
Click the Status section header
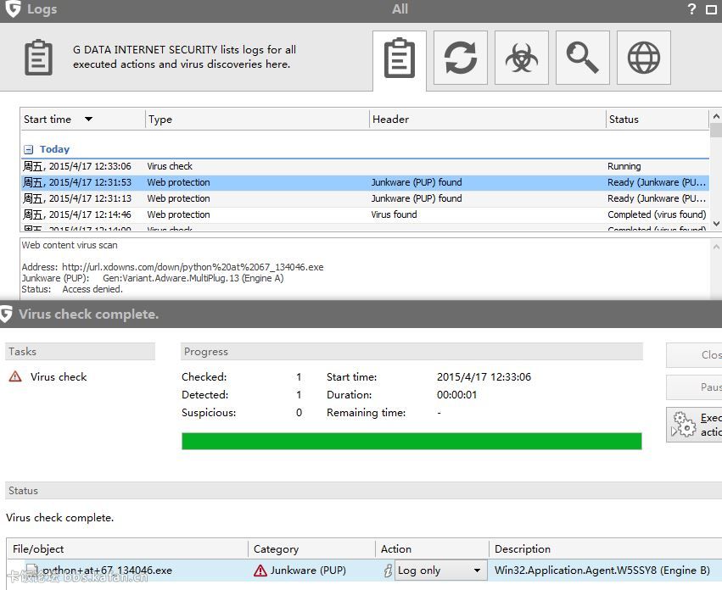pyautogui.click(x=363, y=491)
